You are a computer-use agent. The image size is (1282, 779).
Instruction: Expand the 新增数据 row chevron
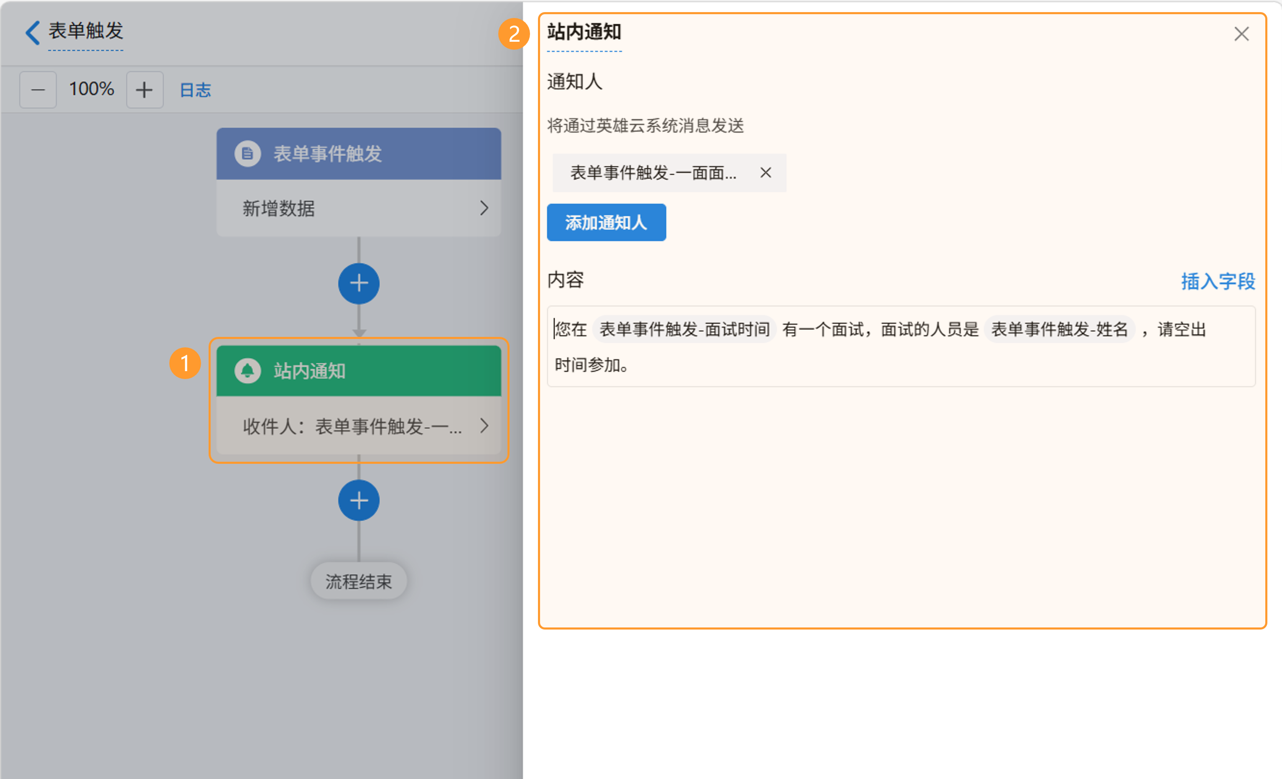(x=484, y=208)
